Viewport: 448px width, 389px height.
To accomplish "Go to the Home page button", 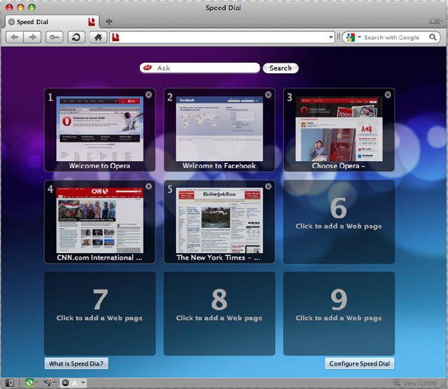I will 98,37.
